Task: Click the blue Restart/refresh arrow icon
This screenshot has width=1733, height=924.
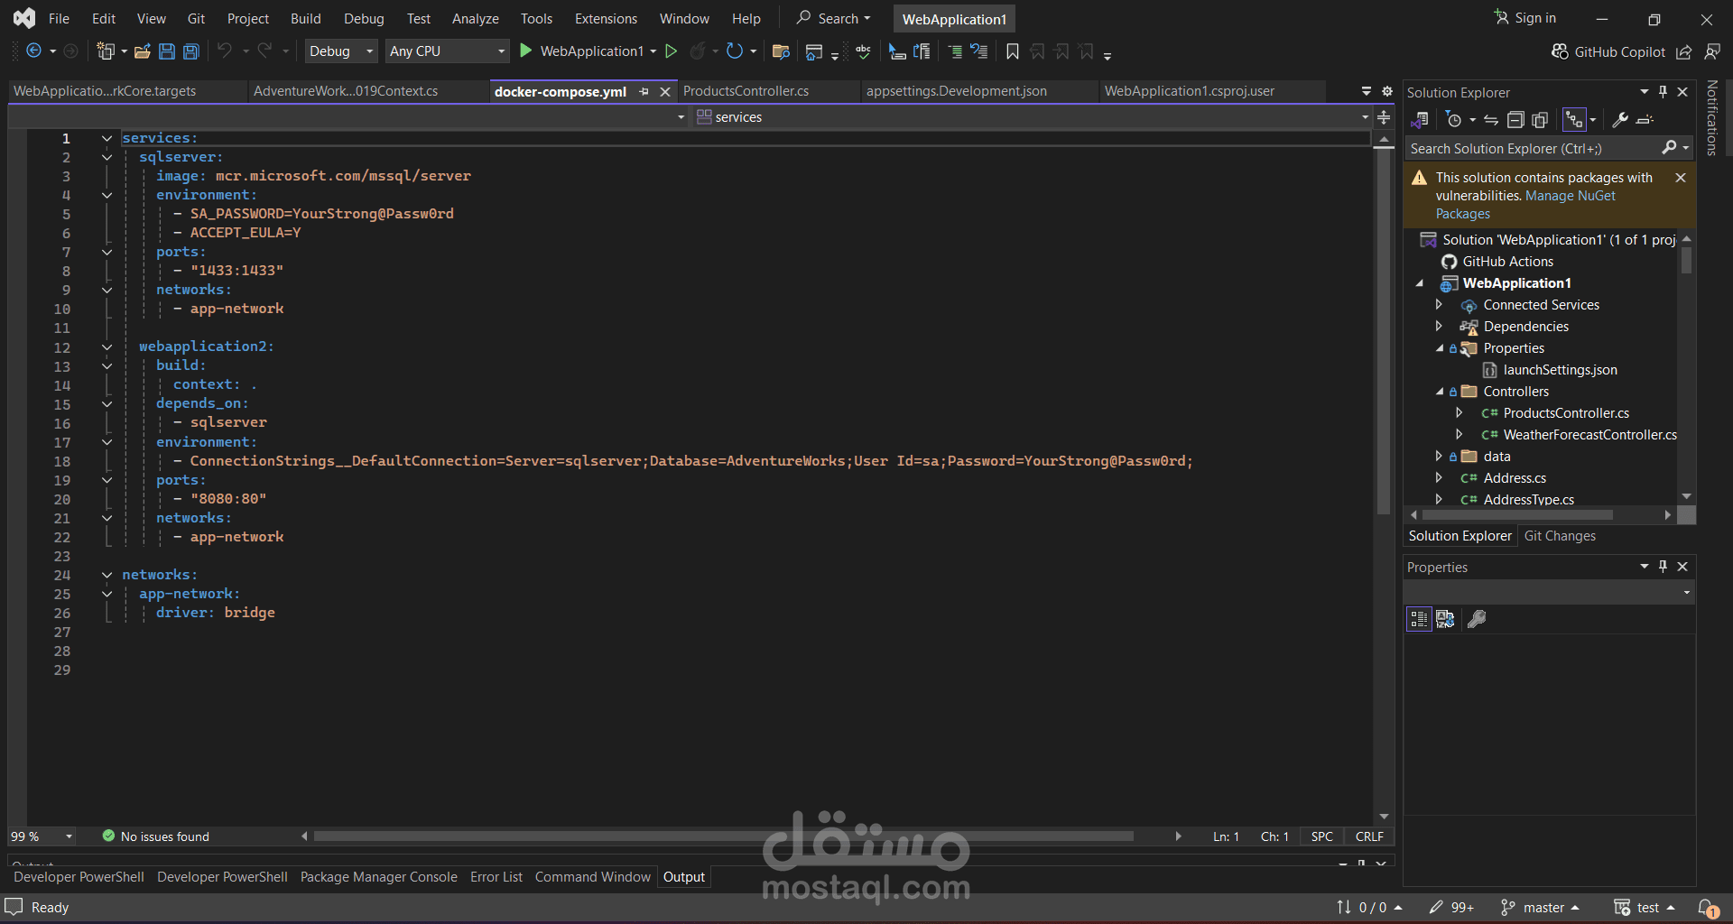Action: pos(735,51)
